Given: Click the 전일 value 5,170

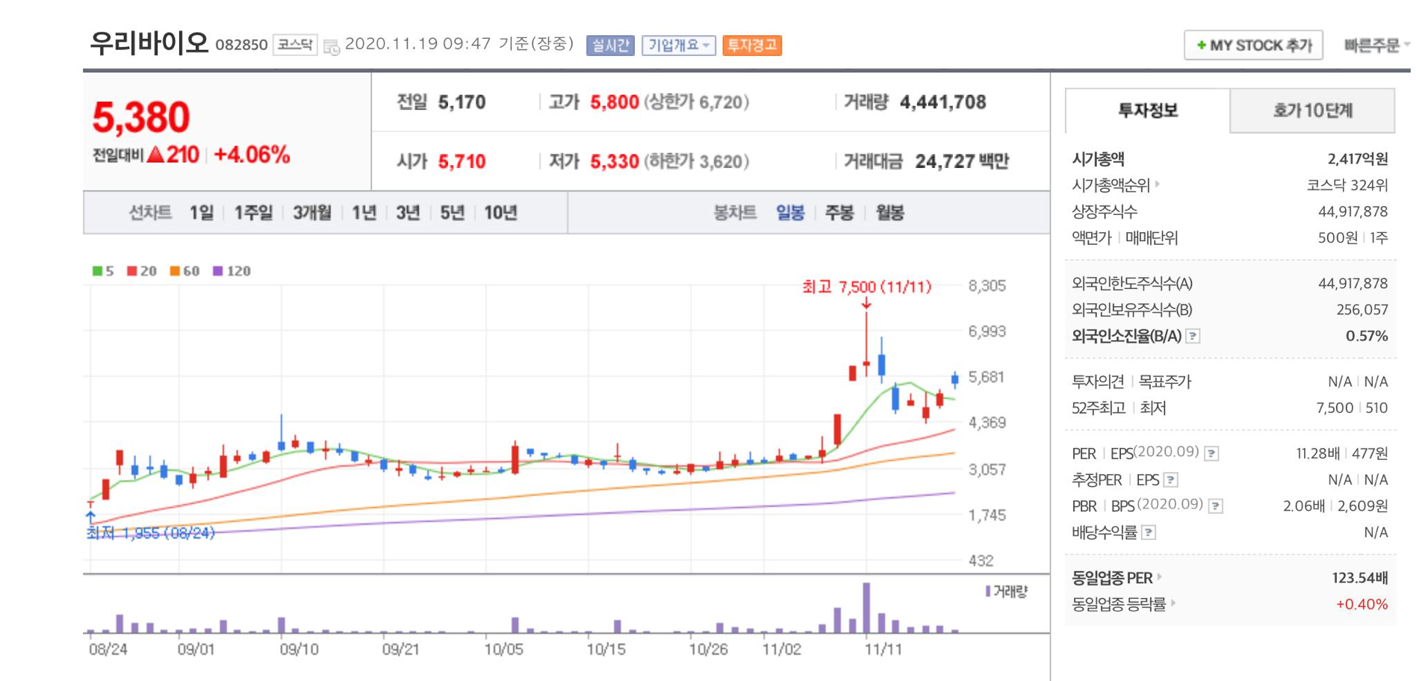Looking at the screenshot, I should [x=462, y=102].
